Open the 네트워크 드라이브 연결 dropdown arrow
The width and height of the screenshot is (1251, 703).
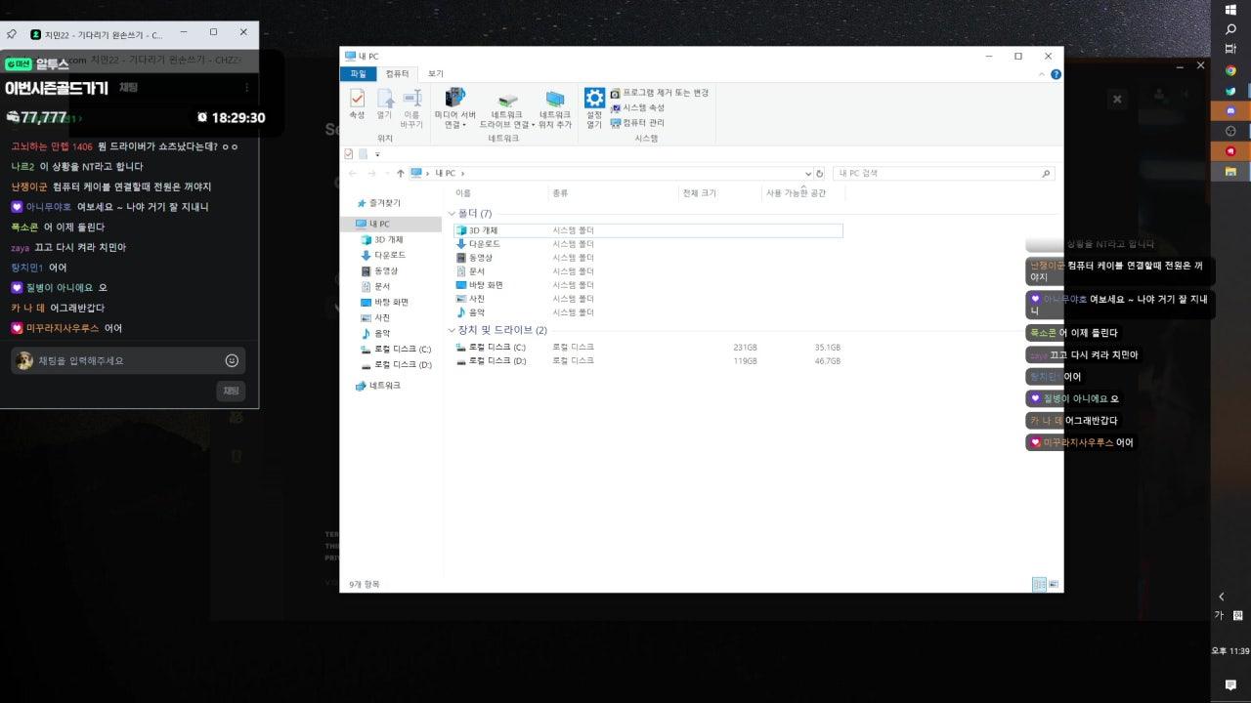534,125
